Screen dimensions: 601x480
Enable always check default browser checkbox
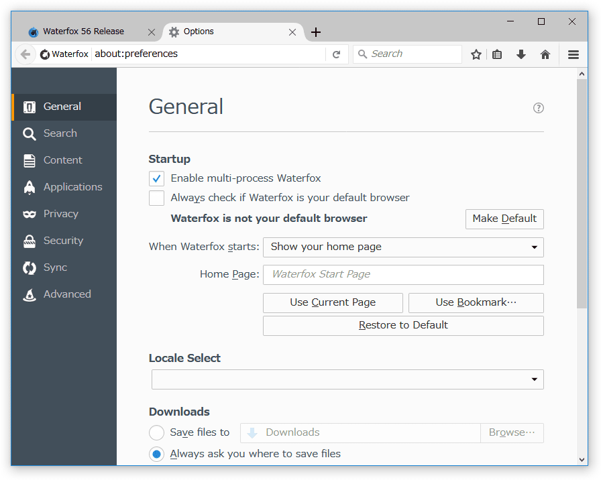156,198
